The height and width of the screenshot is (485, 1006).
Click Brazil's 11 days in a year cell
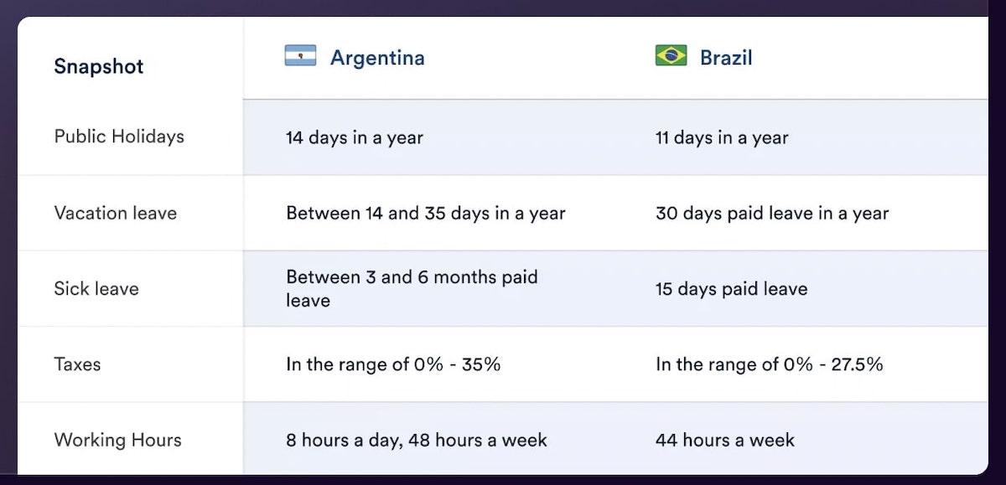(x=722, y=137)
